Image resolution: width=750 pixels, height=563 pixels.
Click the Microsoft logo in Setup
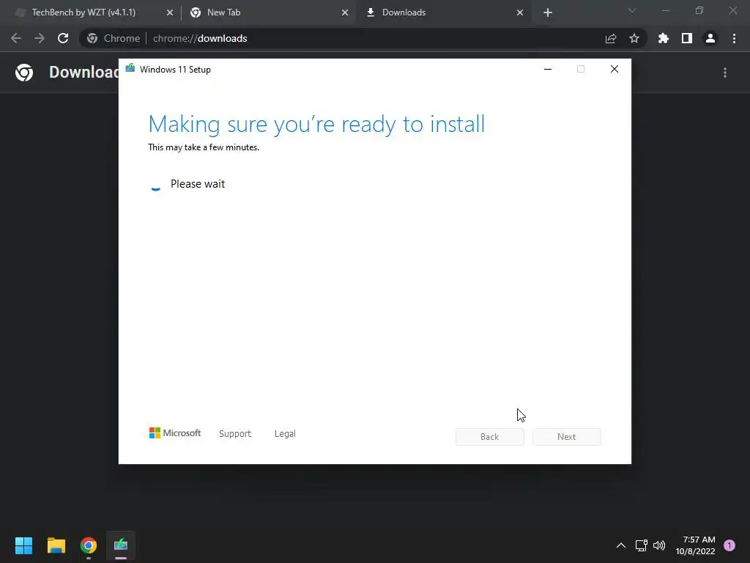(175, 433)
